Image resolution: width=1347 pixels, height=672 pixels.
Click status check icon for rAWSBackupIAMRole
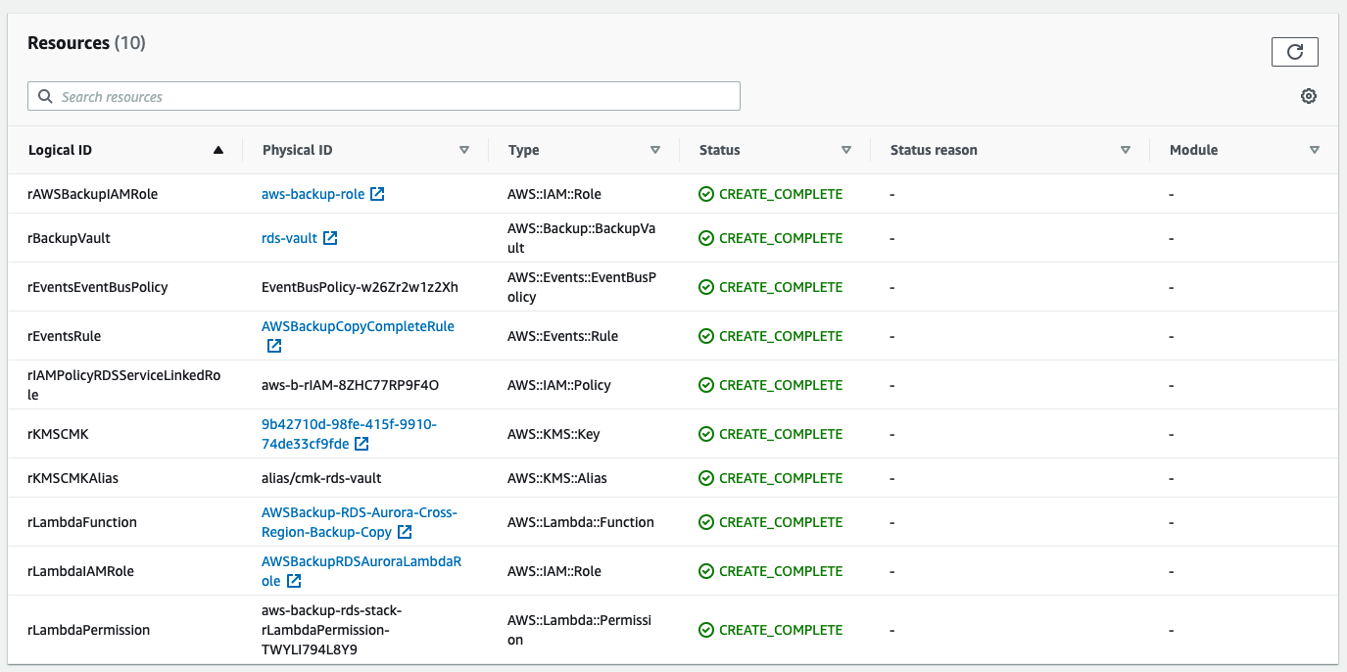pos(706,194)
